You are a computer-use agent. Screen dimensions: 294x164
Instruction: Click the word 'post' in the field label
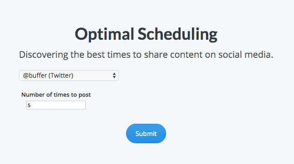point(85,95)
